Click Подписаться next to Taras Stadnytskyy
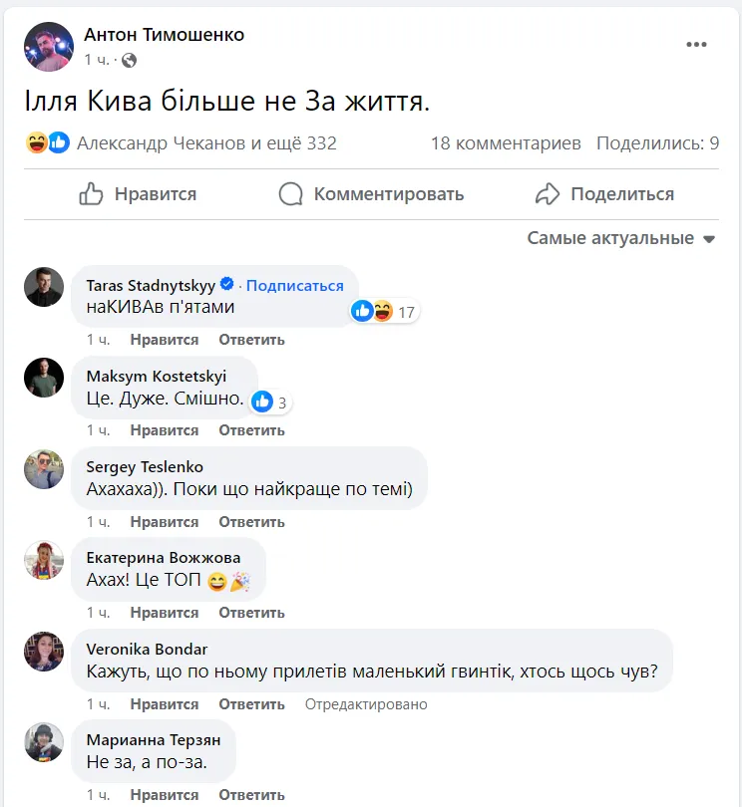 pos(294,285)
